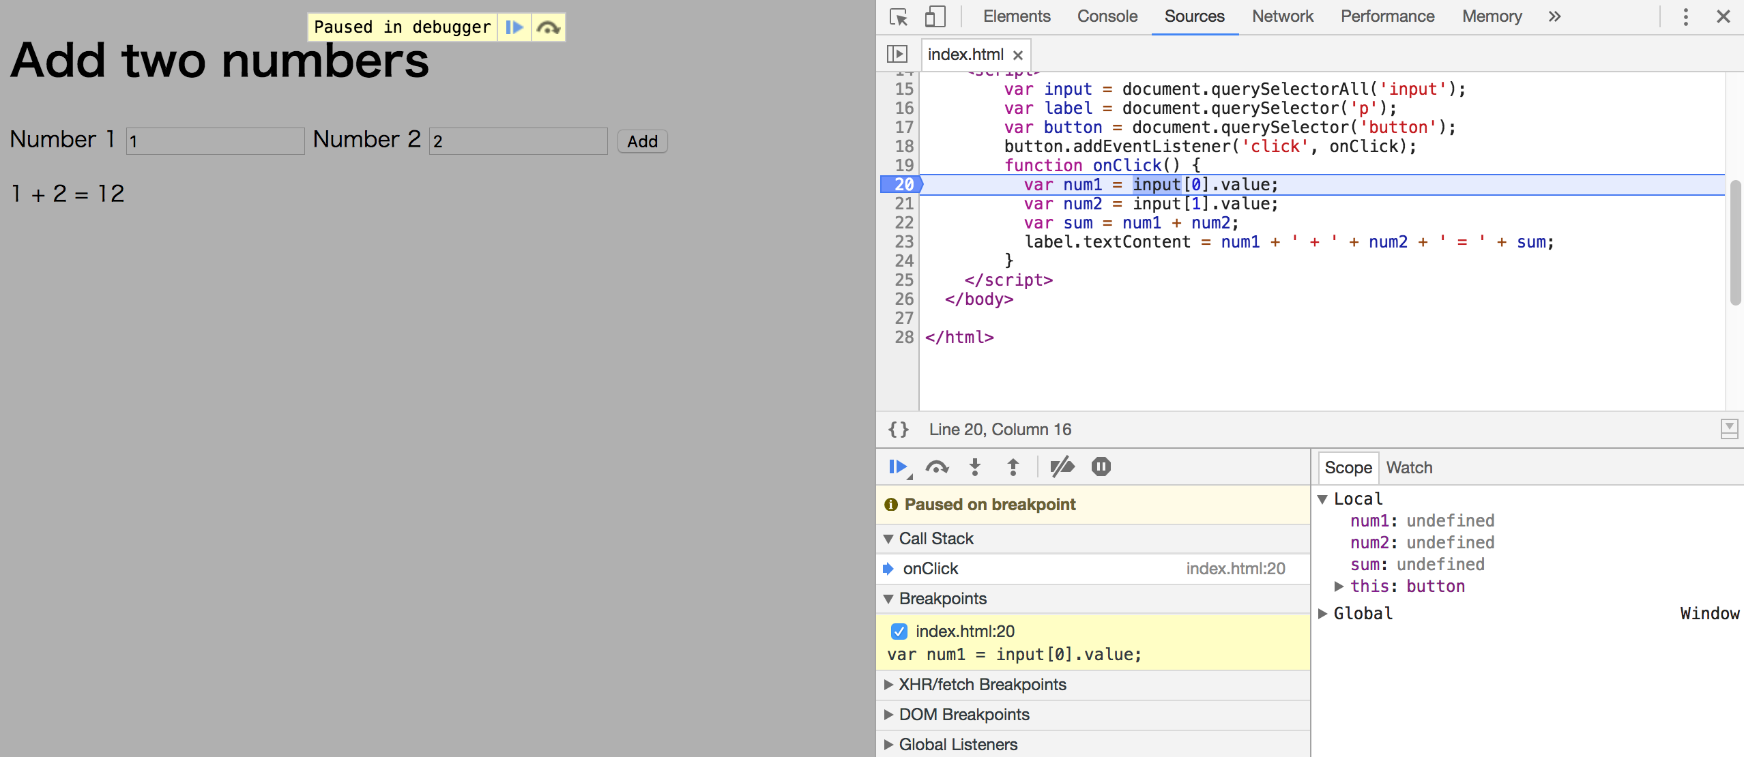Screen dimensions: 1744x757
Task: Switch to the Console tab
Action: [1107, 16]
